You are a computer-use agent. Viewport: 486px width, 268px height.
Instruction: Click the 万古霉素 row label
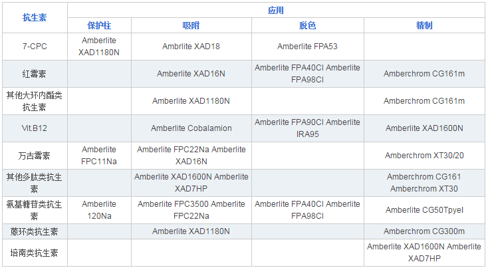pos(35,156)
